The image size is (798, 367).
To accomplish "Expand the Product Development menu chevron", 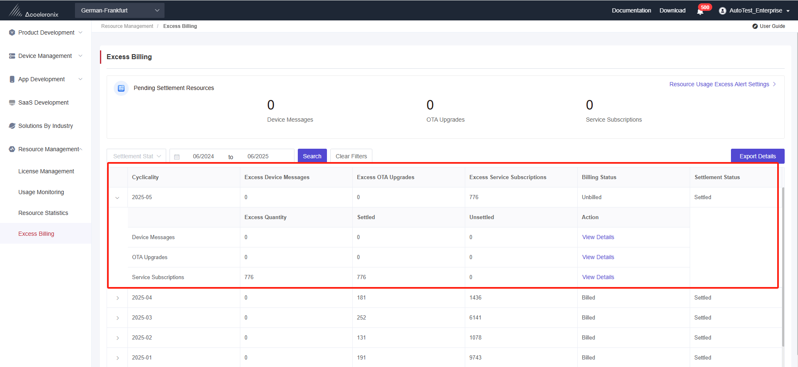I will coord(80,32).
